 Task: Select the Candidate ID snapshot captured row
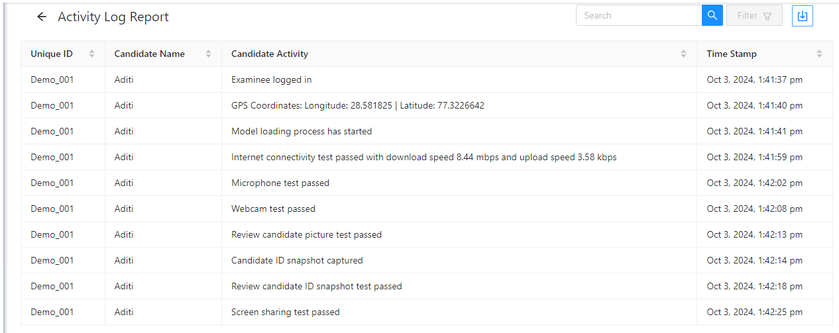(x=427, y=260)
